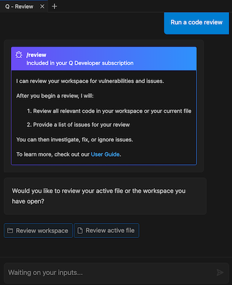Click the Provide a list of issues line
232x285 pixels.
[78, 125]
